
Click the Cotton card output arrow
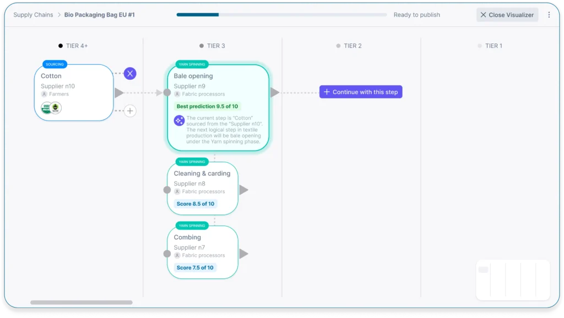pos(119,93)
